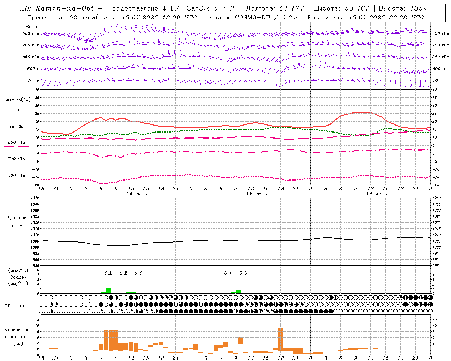451x361 pixels.
Task: Click the Широта: 53.467 value in the header
Action: 341,8
